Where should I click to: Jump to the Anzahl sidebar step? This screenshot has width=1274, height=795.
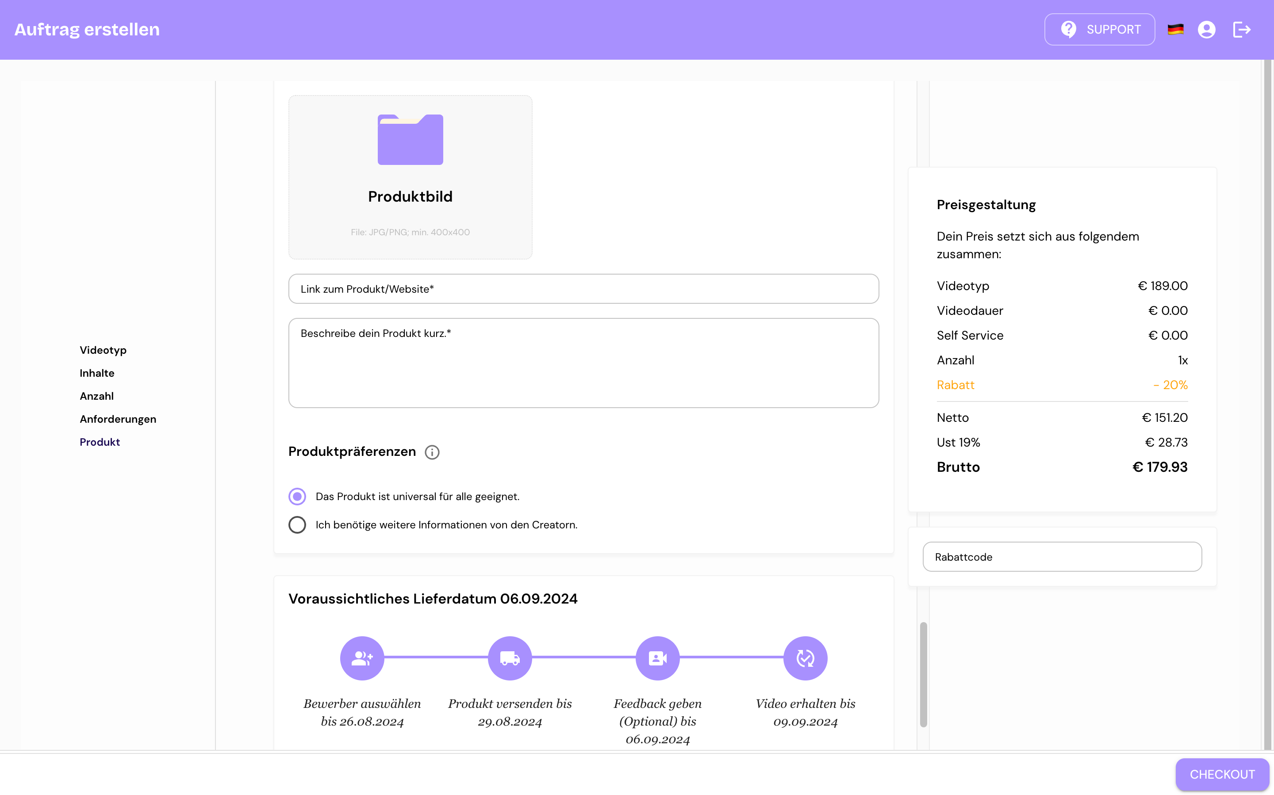(x=97, y=396)
